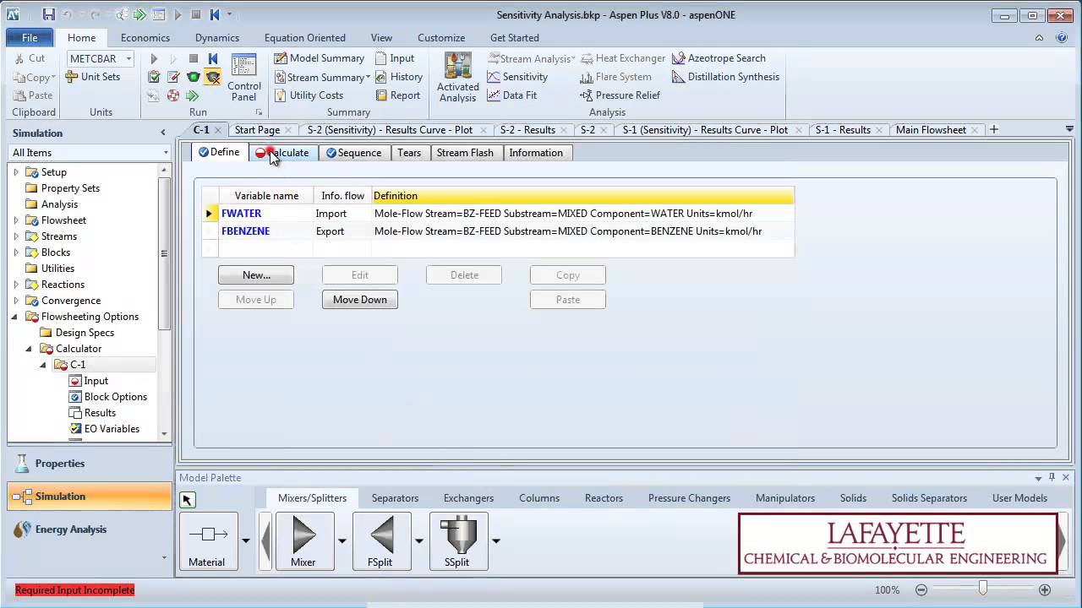Expand the Streams tree node

pyautogui.click(x=16, y=236)
